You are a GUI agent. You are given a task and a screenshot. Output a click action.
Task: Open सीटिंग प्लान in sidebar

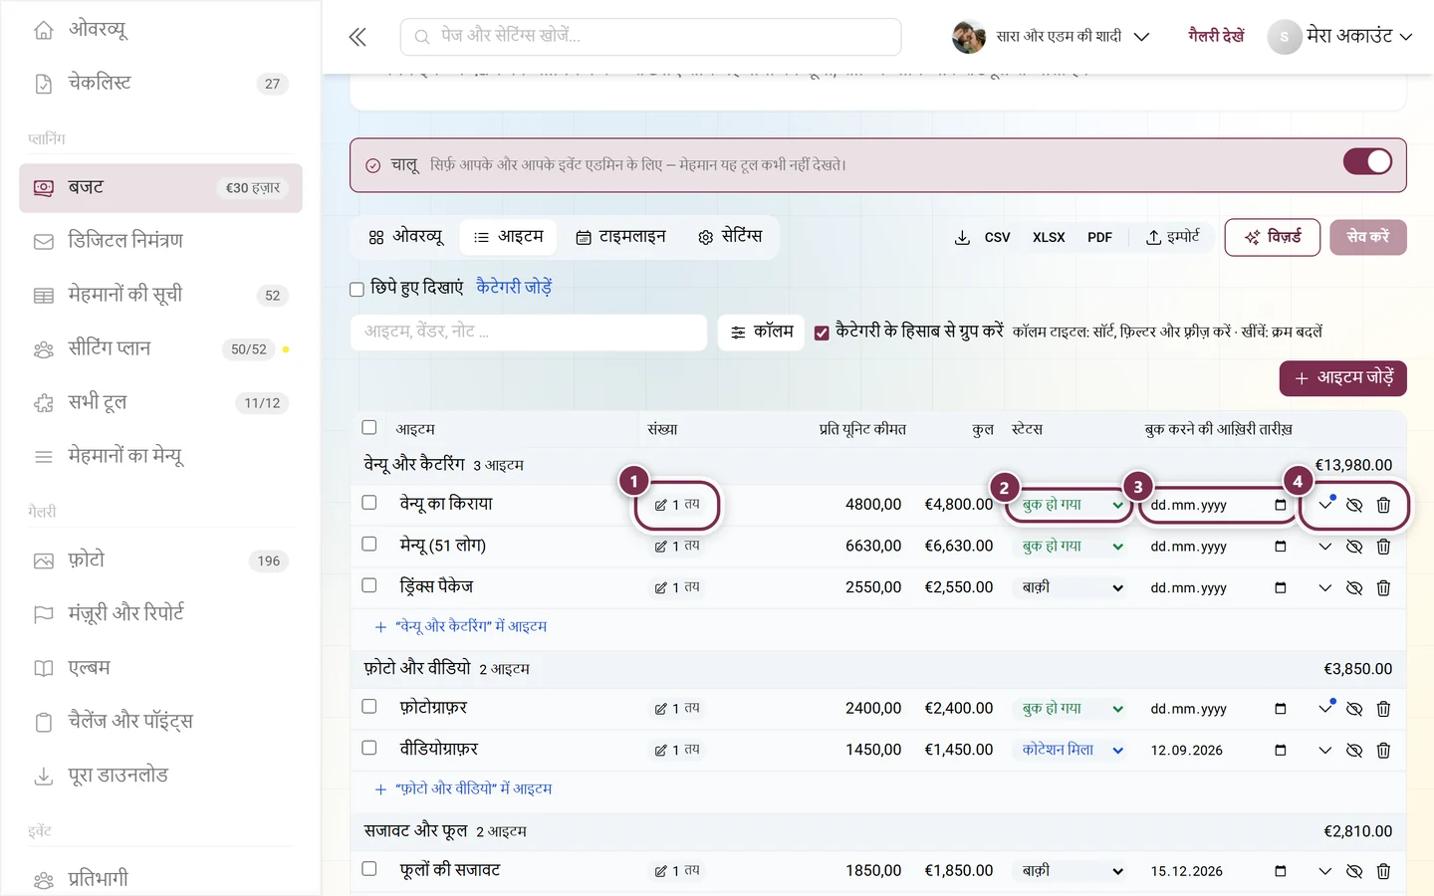160,348
